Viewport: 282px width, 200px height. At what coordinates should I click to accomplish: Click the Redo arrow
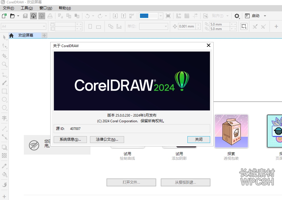[100, 16]
